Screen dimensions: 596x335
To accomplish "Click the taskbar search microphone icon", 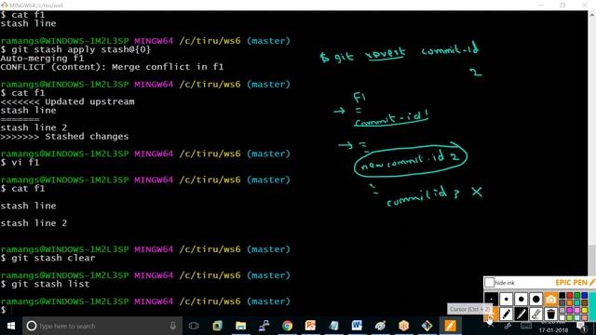I will [172, 326].
